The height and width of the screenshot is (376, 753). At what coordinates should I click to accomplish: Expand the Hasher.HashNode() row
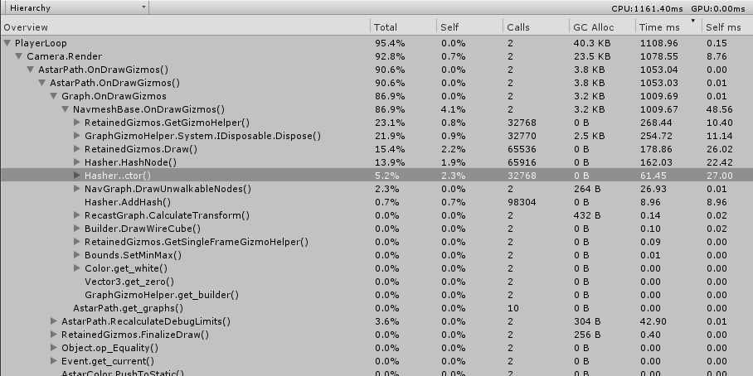(77, 162)
